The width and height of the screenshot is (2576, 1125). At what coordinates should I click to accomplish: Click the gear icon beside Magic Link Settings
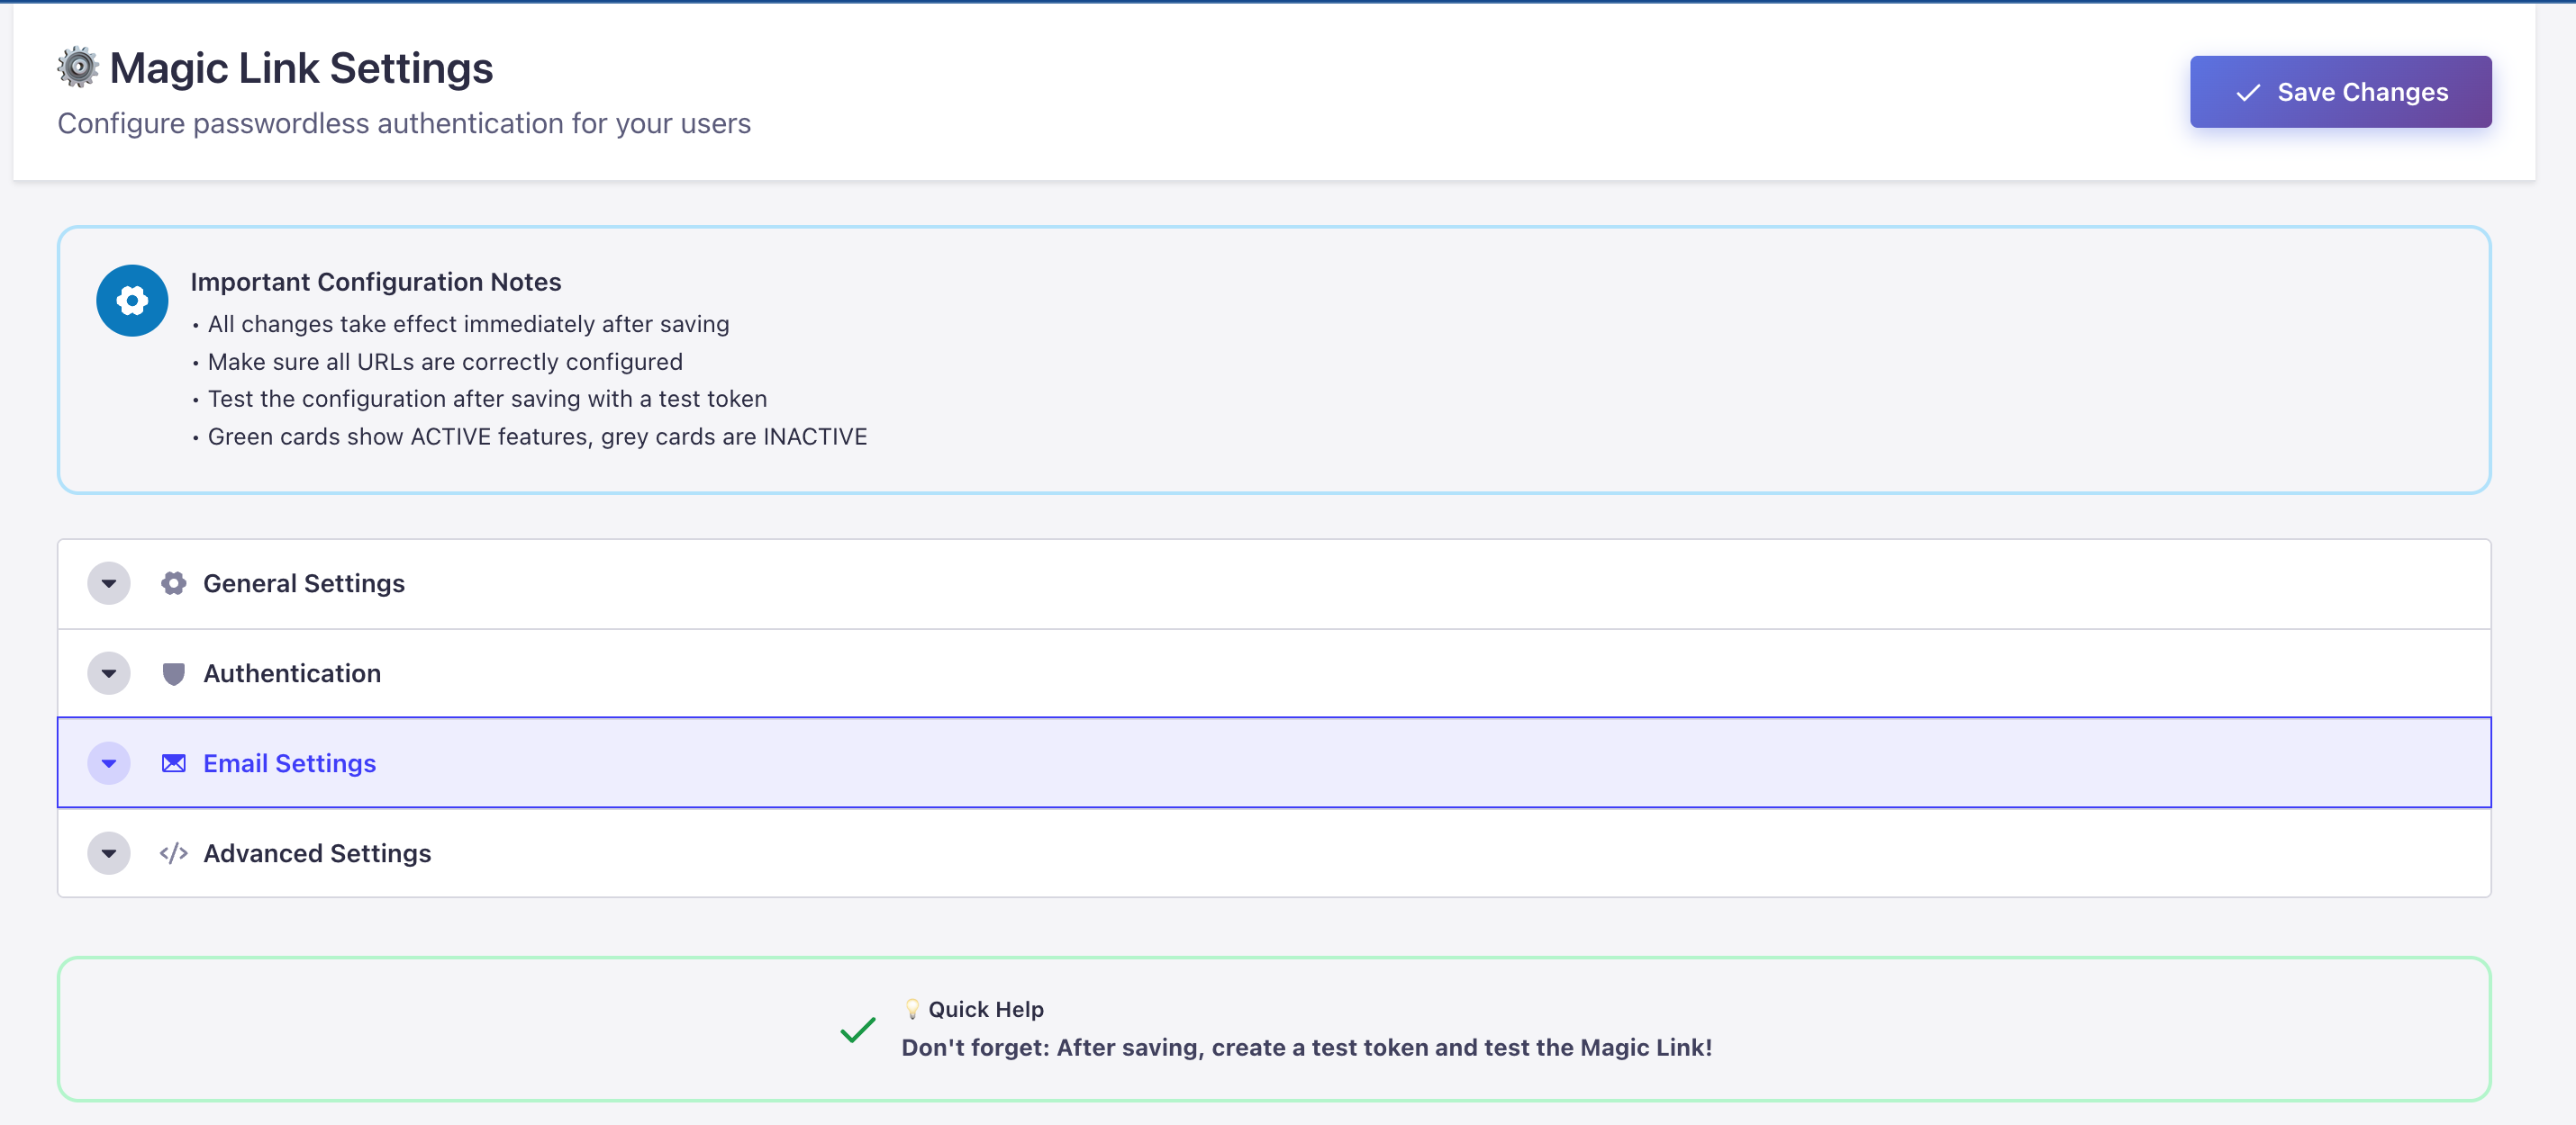coord(77,67)
